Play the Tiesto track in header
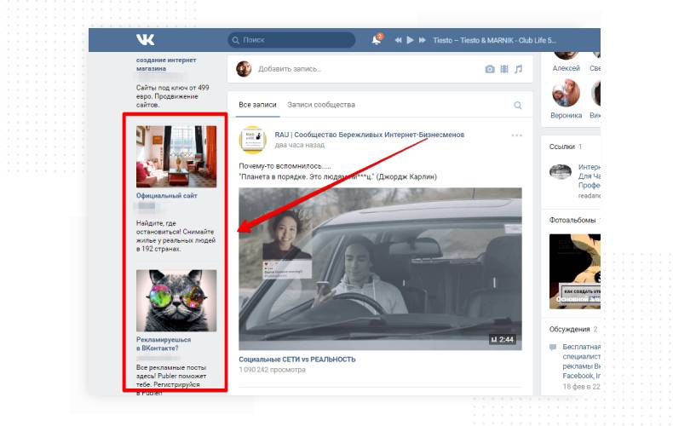Image resolution: width=673 pixels, height=426 pixels. (x=410, y=40)
